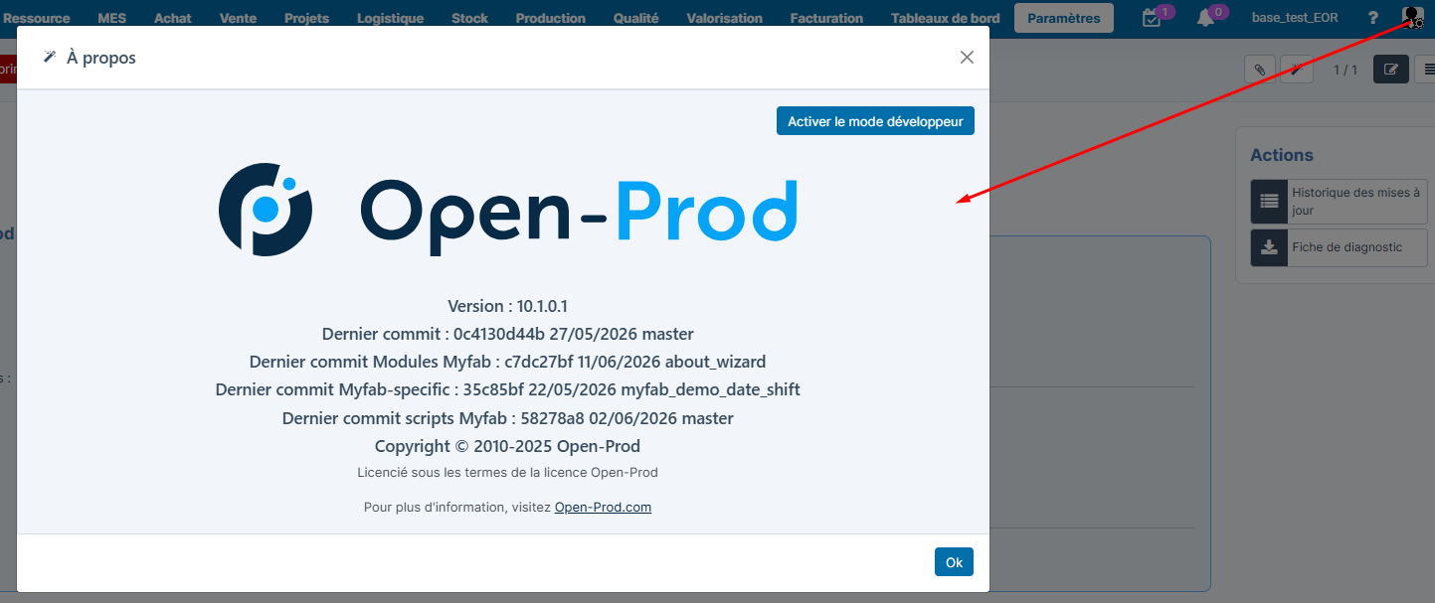This screenshot has width=1435, height=603.
Task: Click the Actions panel heading
Action: click(1282, 155)
